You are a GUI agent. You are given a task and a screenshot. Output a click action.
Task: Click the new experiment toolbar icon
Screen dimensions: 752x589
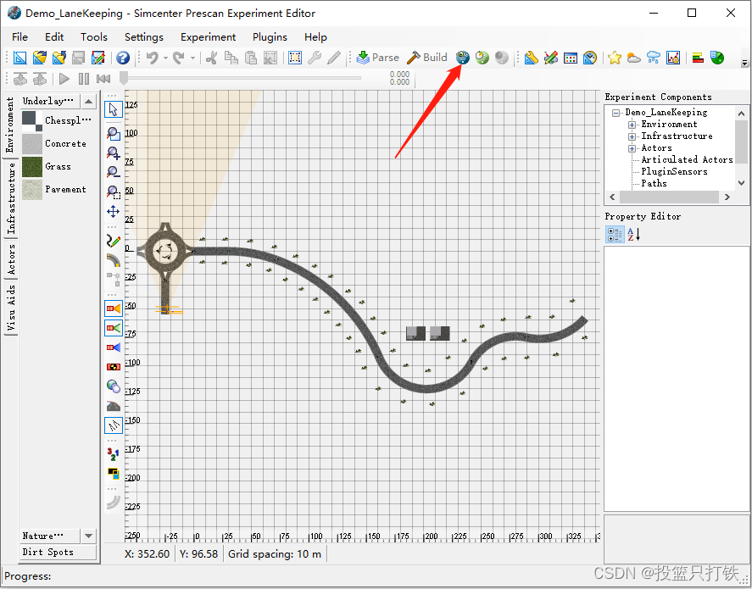(x=20, y=58)
